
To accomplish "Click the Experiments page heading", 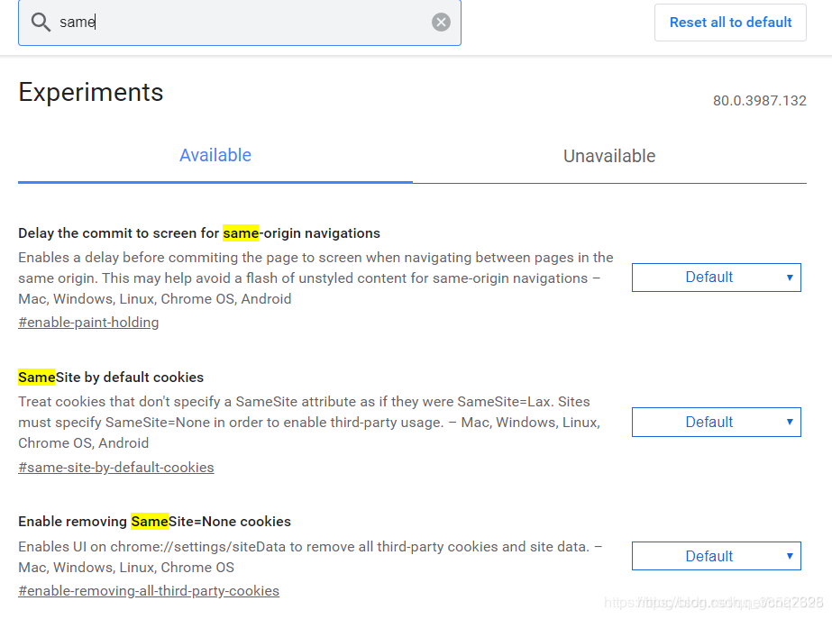I will click(x=90, y=92).
